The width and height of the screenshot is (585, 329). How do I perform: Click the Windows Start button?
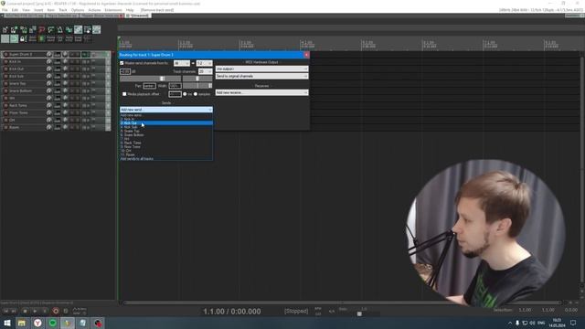tap(6, 323)
